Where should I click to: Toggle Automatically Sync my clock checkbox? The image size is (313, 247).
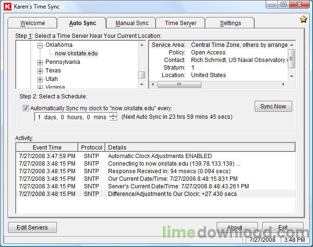26,108
